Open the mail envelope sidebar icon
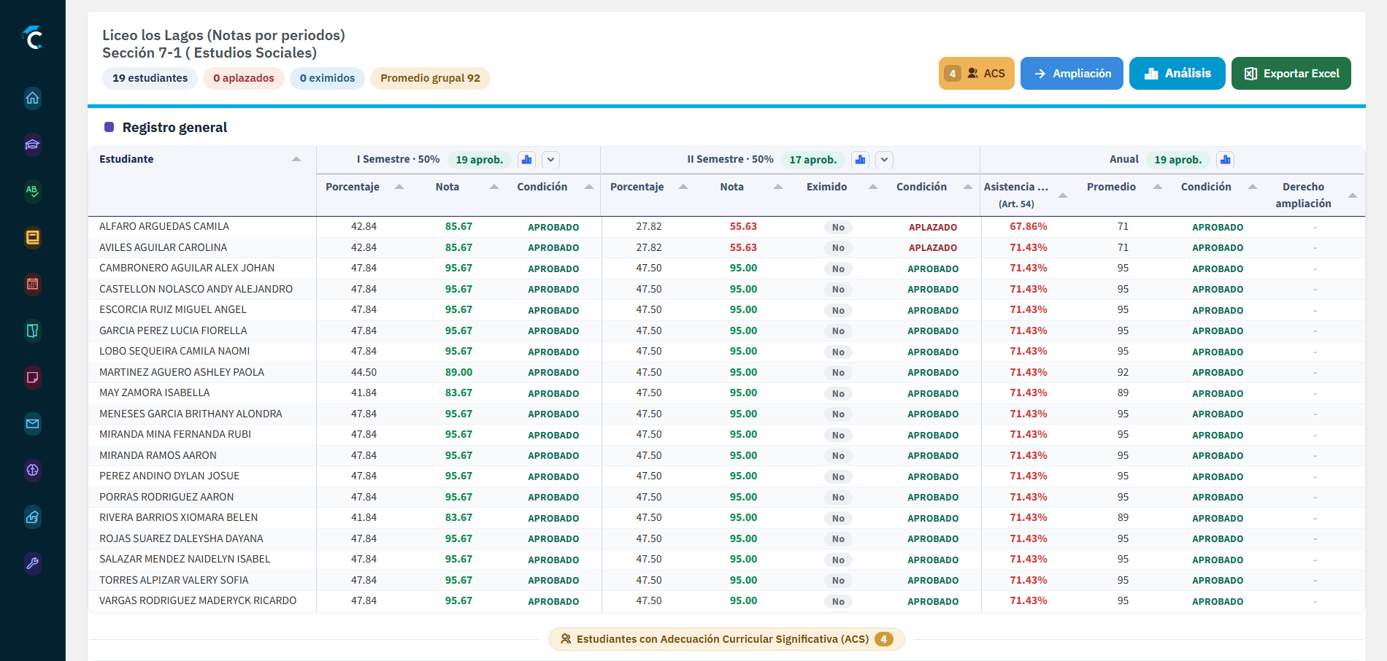The width and height of the screenshot is (1387, 661). pyautogui.click(x=32, y=423)
